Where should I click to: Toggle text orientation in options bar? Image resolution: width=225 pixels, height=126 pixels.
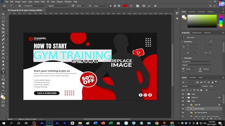(20, 6)
